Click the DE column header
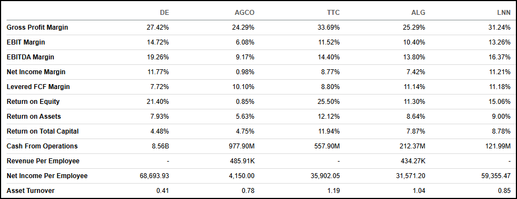The image size is (517, 199). [164, 13]
